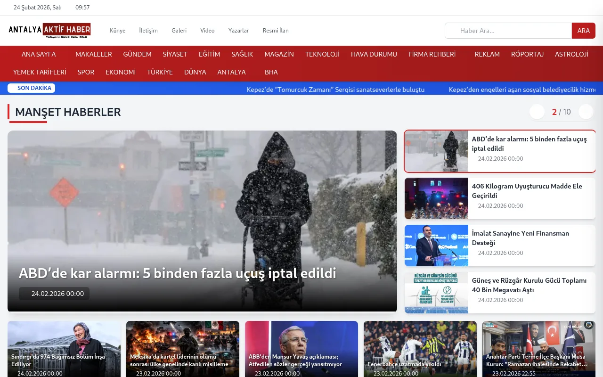The height and width of the screenshot is (377, 603).
Task: Open the Resmi İlan page
Action: [276, 30]
